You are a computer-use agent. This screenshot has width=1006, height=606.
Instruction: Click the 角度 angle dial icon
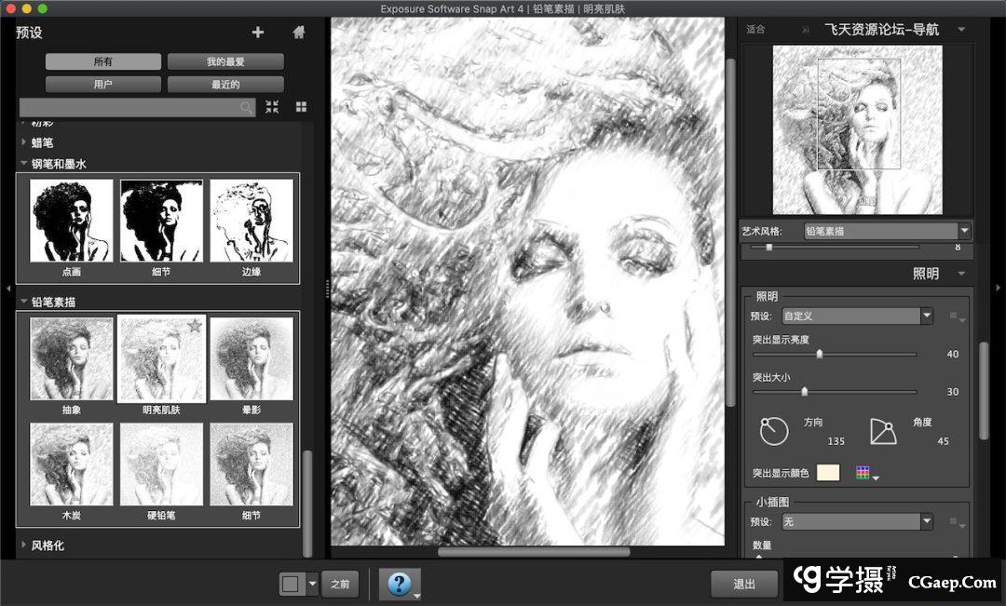(x=882, y=430)
